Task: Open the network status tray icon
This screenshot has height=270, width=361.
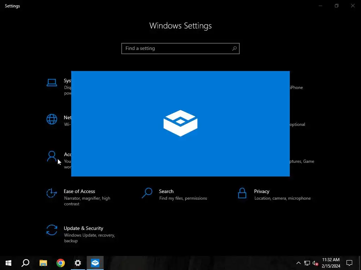Action: click(307, 263)
